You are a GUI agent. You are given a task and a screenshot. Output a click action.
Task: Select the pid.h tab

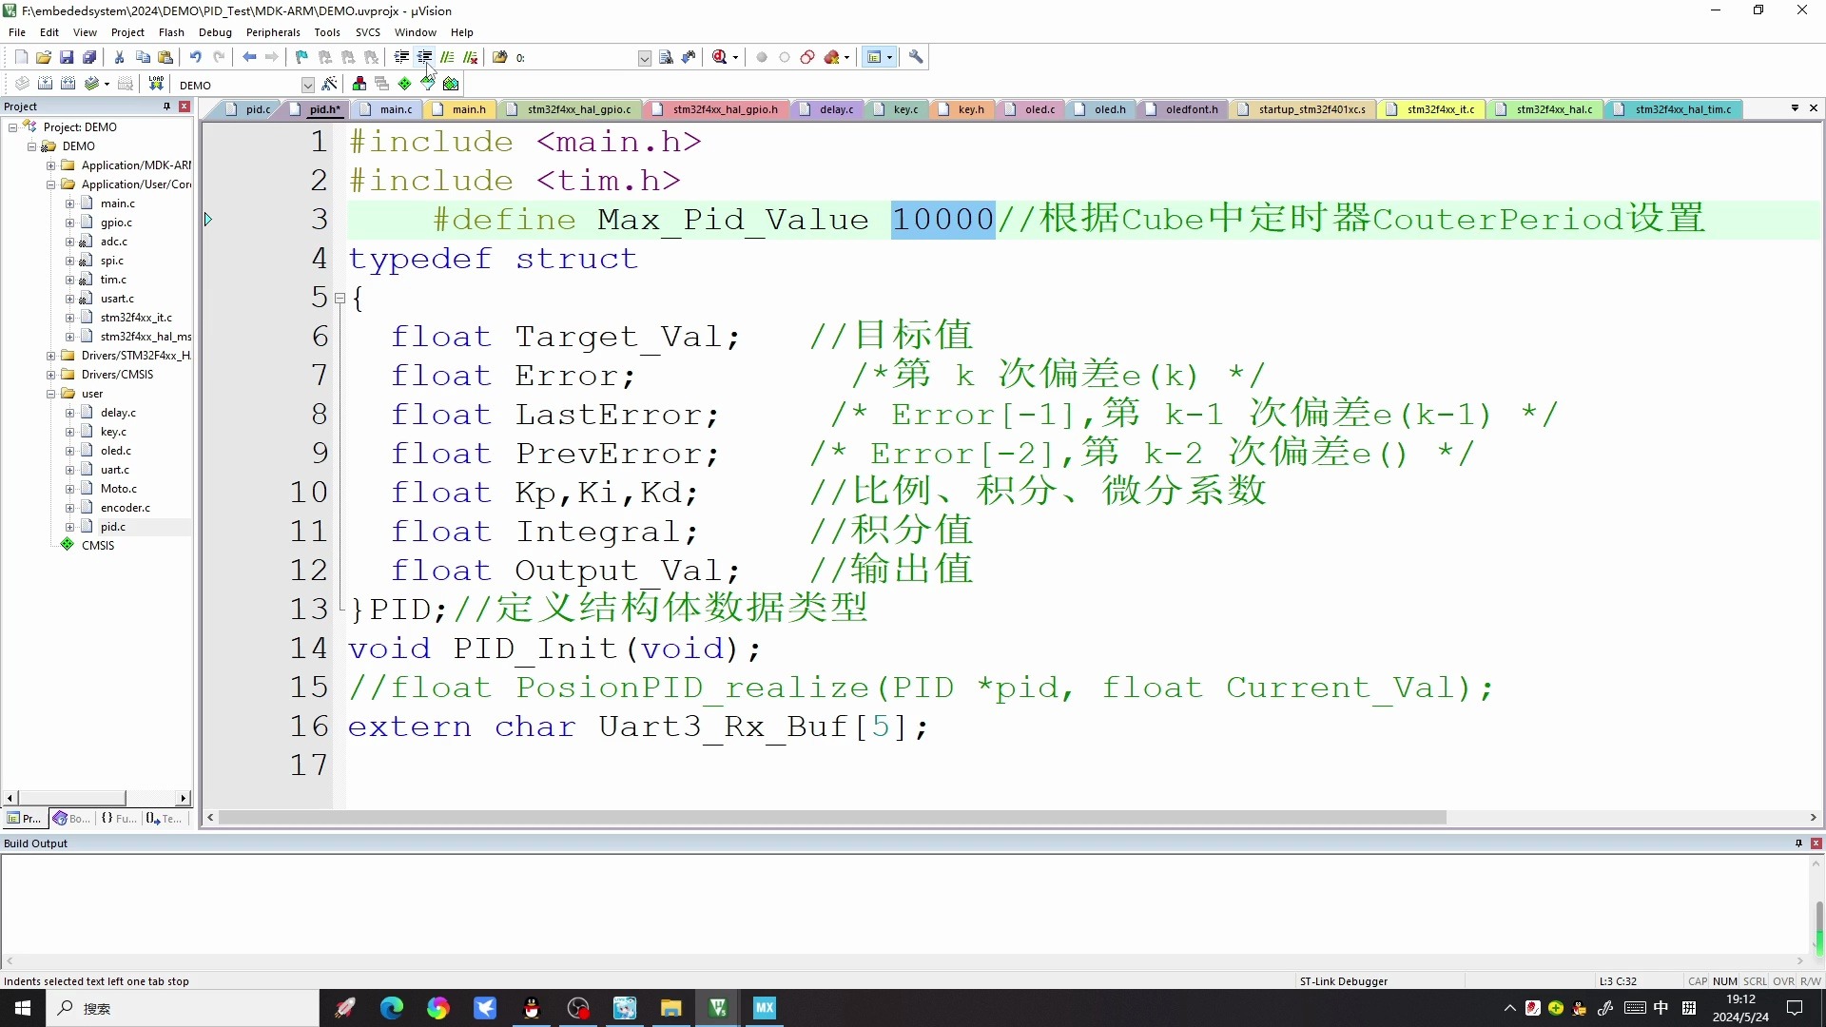pos(322,109)
